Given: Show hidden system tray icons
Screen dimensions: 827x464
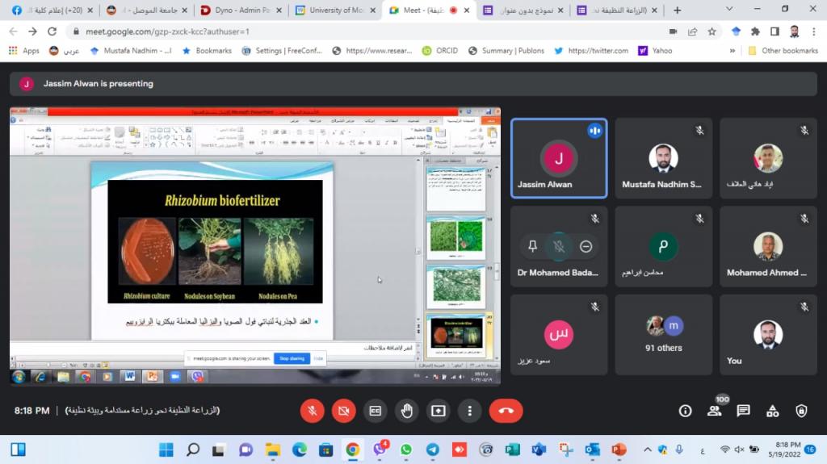Looking at the screenshot, I should click(647, 449).
